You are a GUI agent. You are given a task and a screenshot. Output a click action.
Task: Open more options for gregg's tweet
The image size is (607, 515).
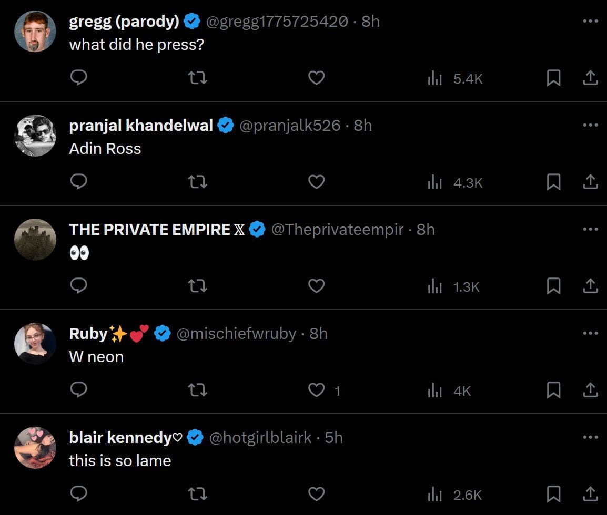point(590,21)
